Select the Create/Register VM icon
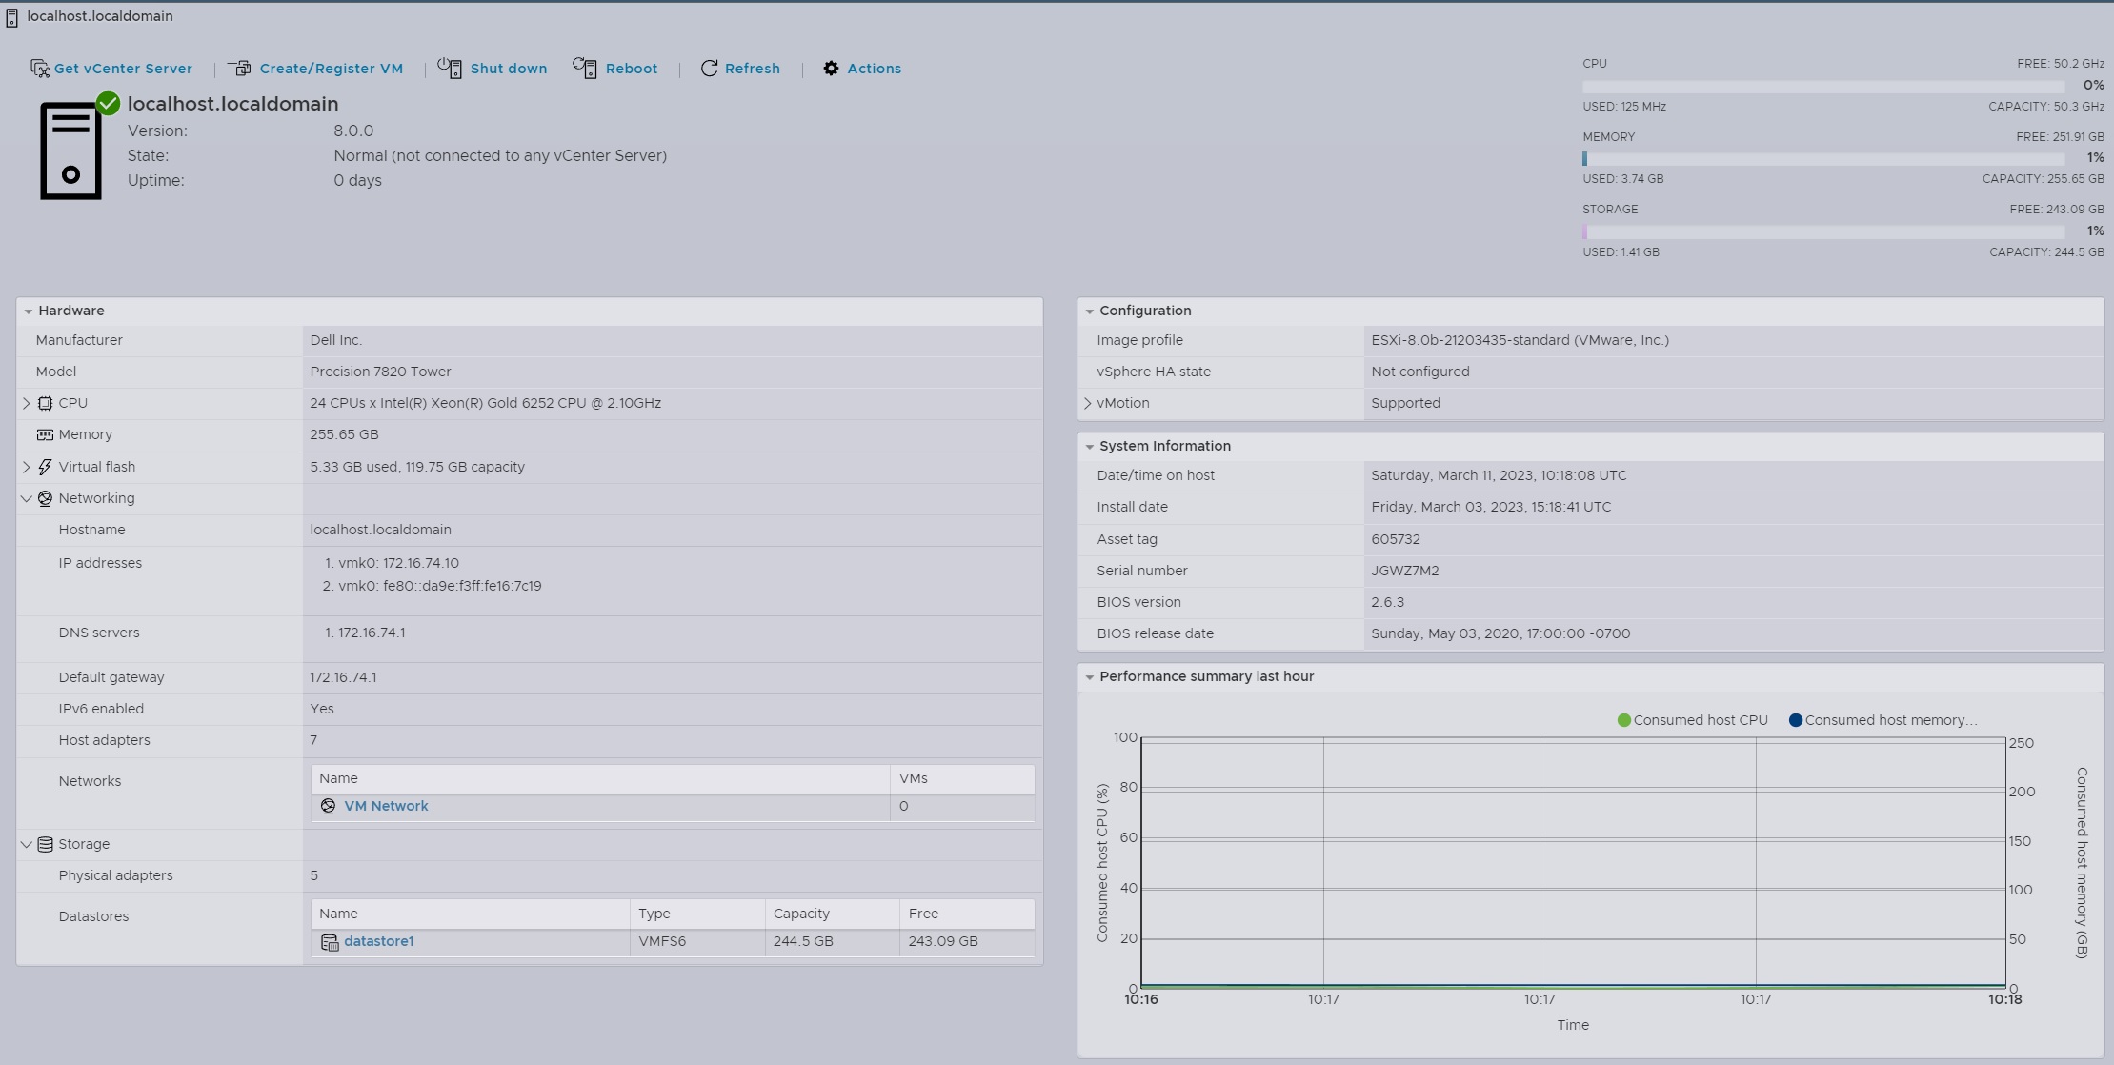This screenshot has height=1065, width=2114. coord(238,68)
